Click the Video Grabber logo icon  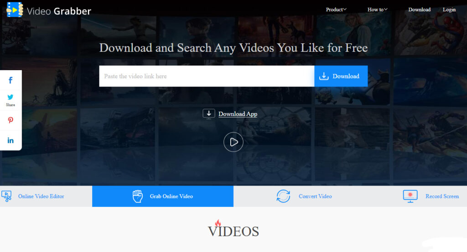pyautogui.click(x=15, y=10)
